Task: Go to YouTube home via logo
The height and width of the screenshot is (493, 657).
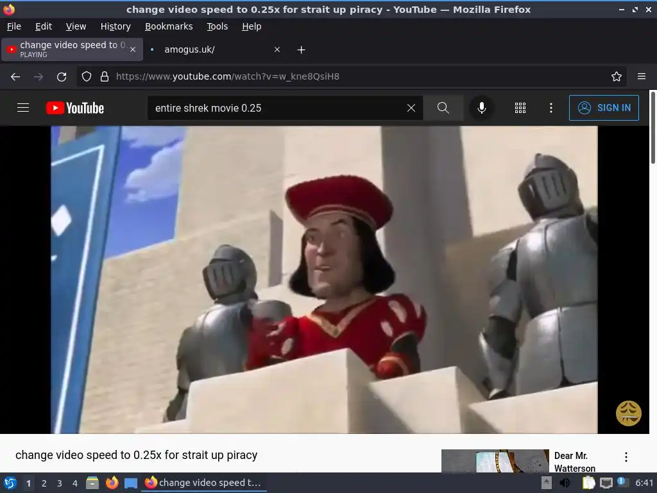Action: point(75,108)
